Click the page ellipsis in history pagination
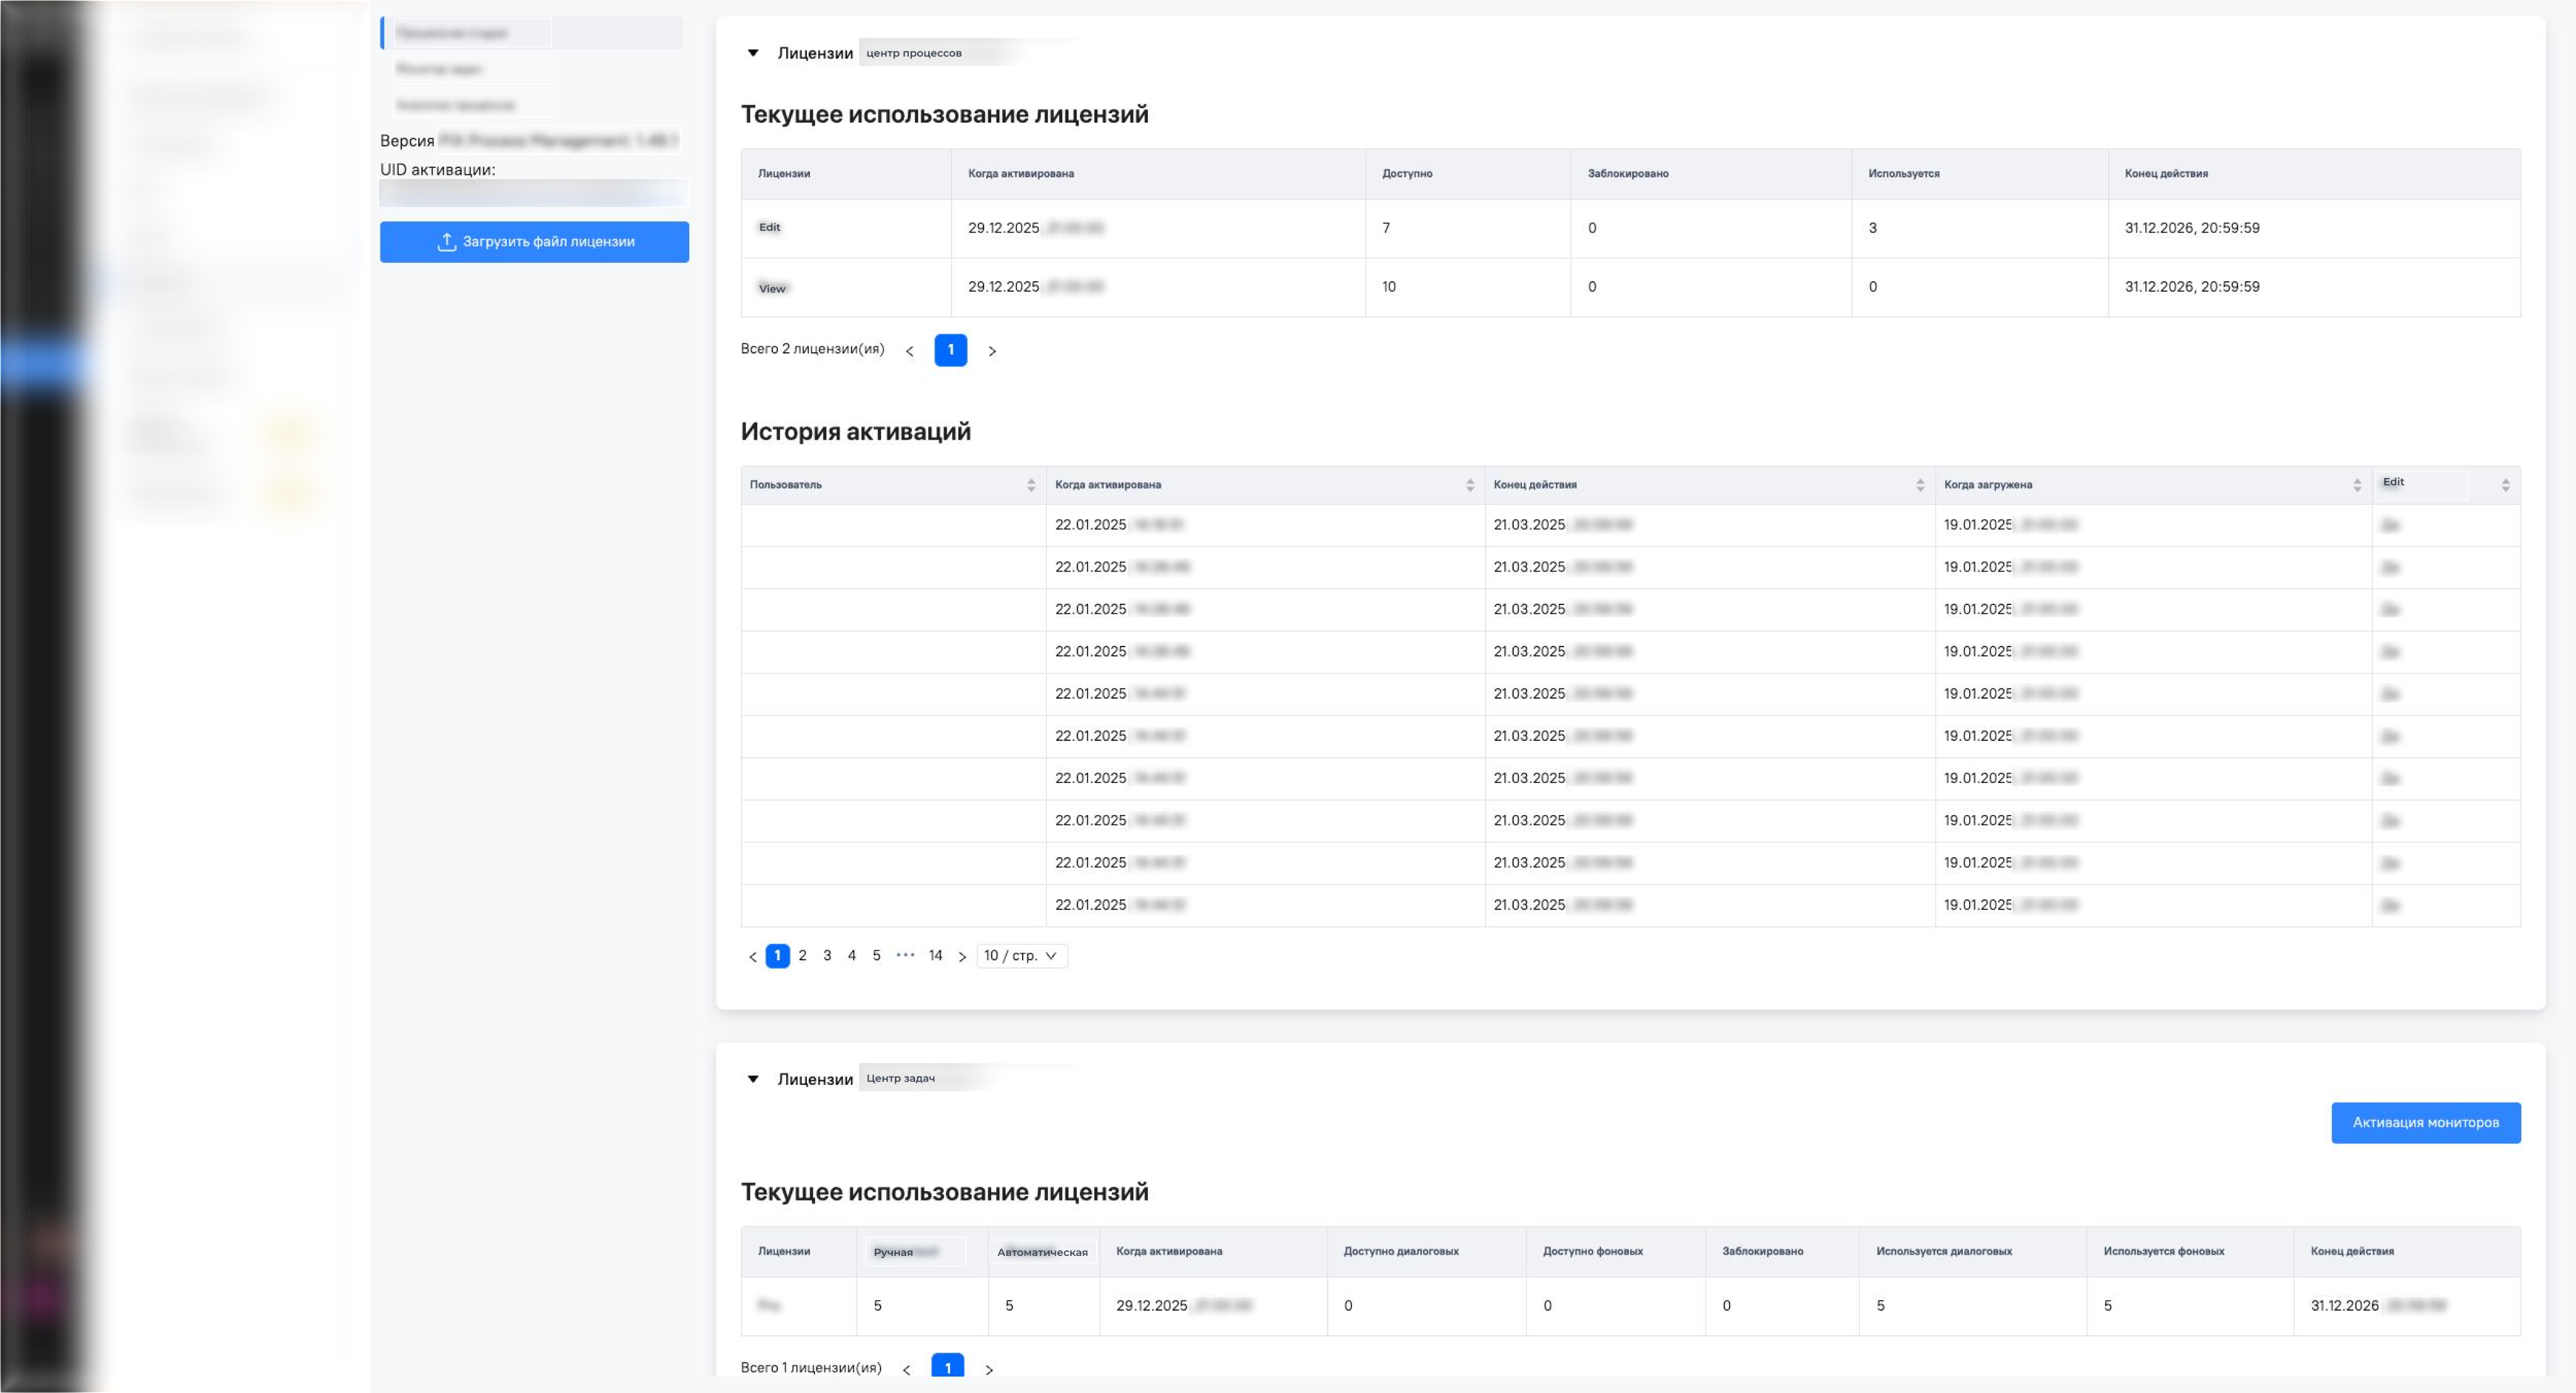Image resolution: width=2576 pixels, height=1393 pixels. click(x=905, y=956)
